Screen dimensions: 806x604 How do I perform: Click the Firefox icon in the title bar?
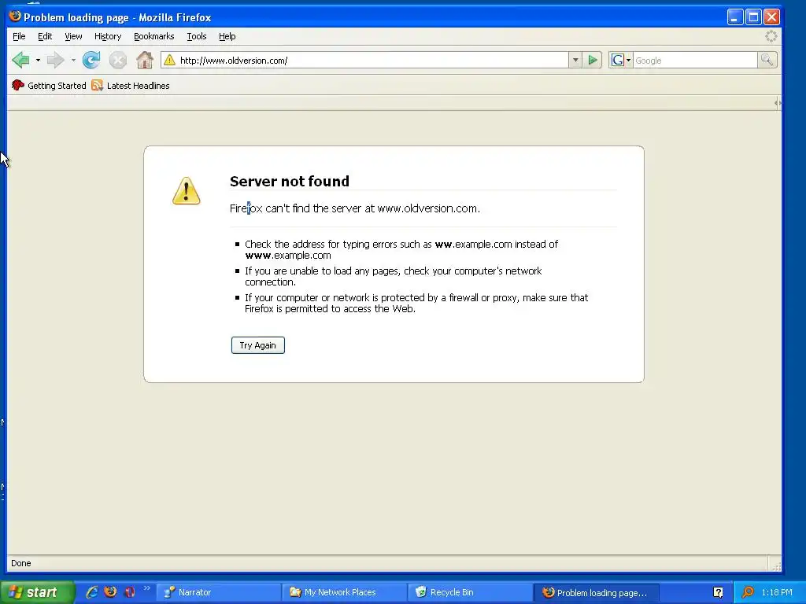[15, 17]
